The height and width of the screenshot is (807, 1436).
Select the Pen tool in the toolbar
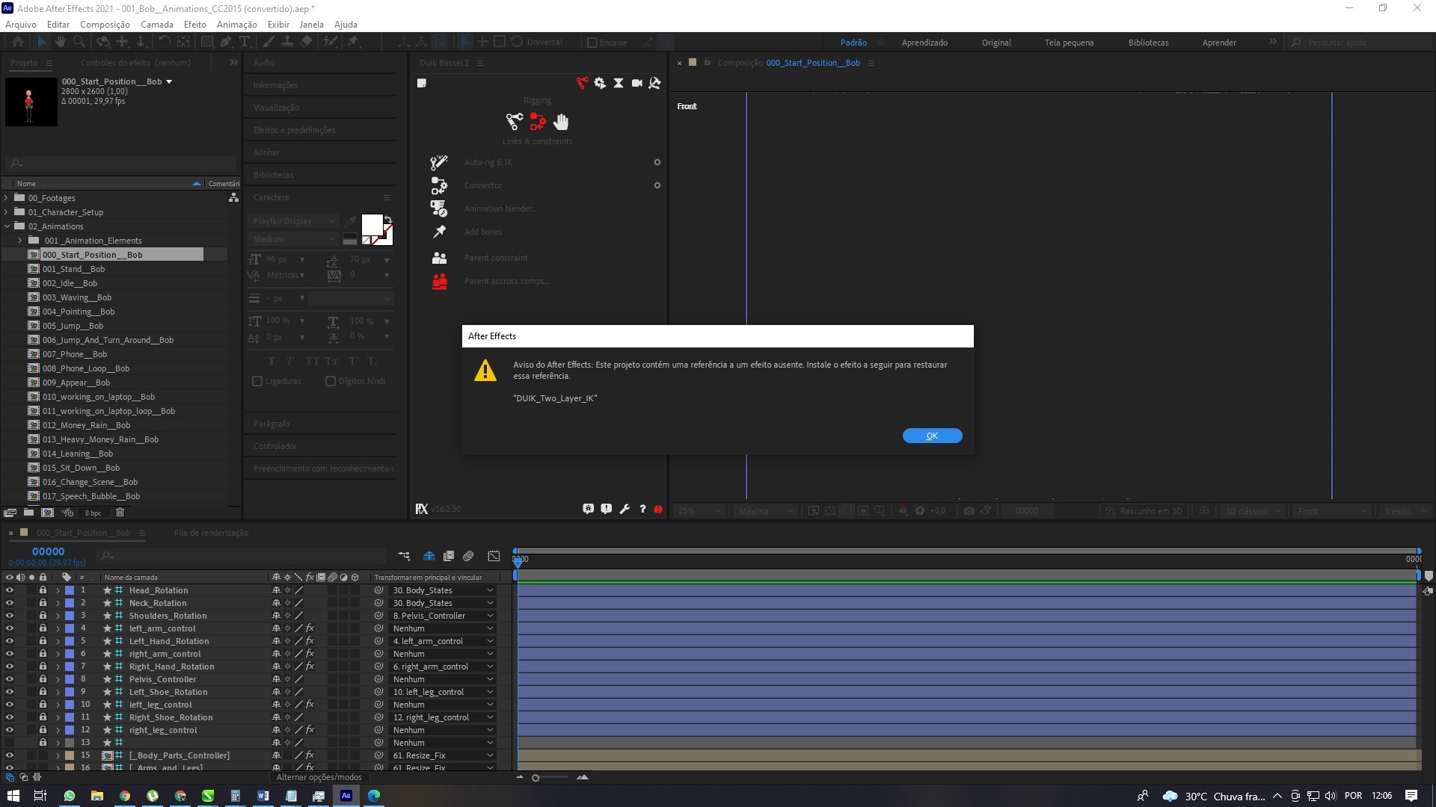click(226, 42)
